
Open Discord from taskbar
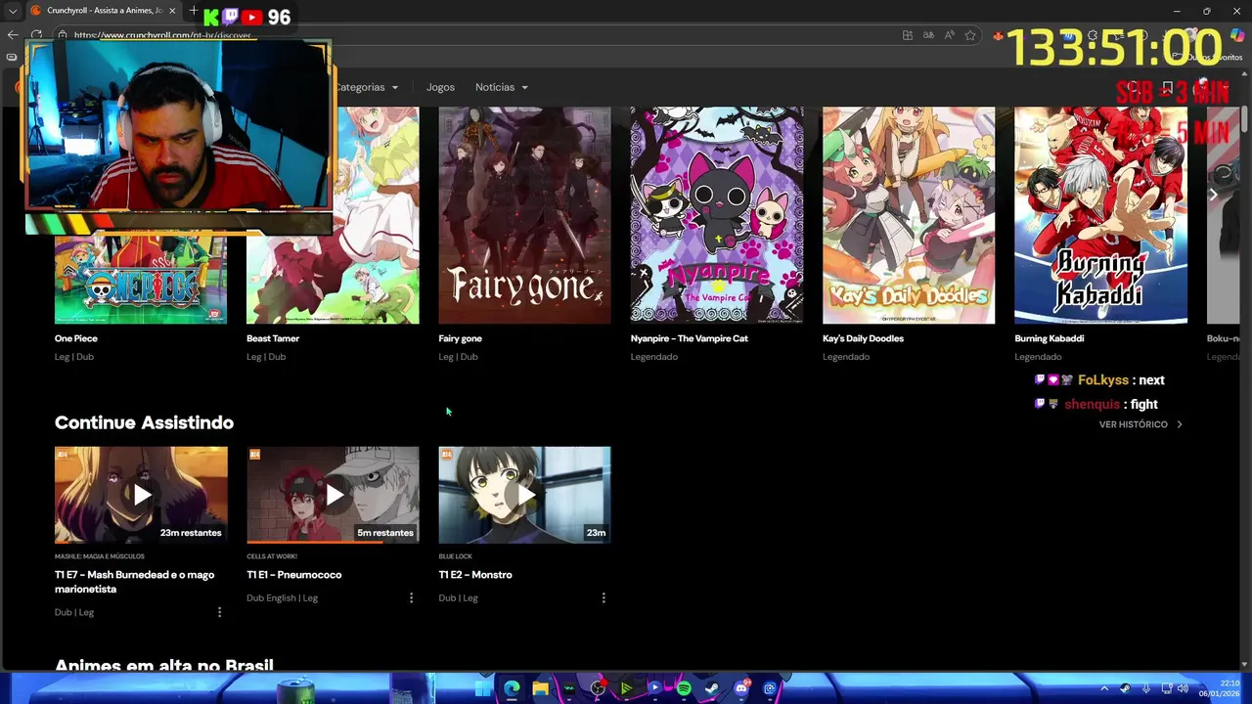coord(741,688)
